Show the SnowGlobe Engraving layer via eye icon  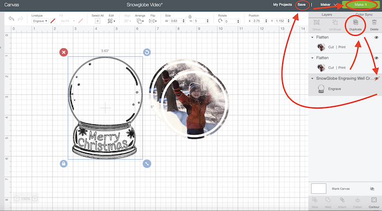point(377,79)
